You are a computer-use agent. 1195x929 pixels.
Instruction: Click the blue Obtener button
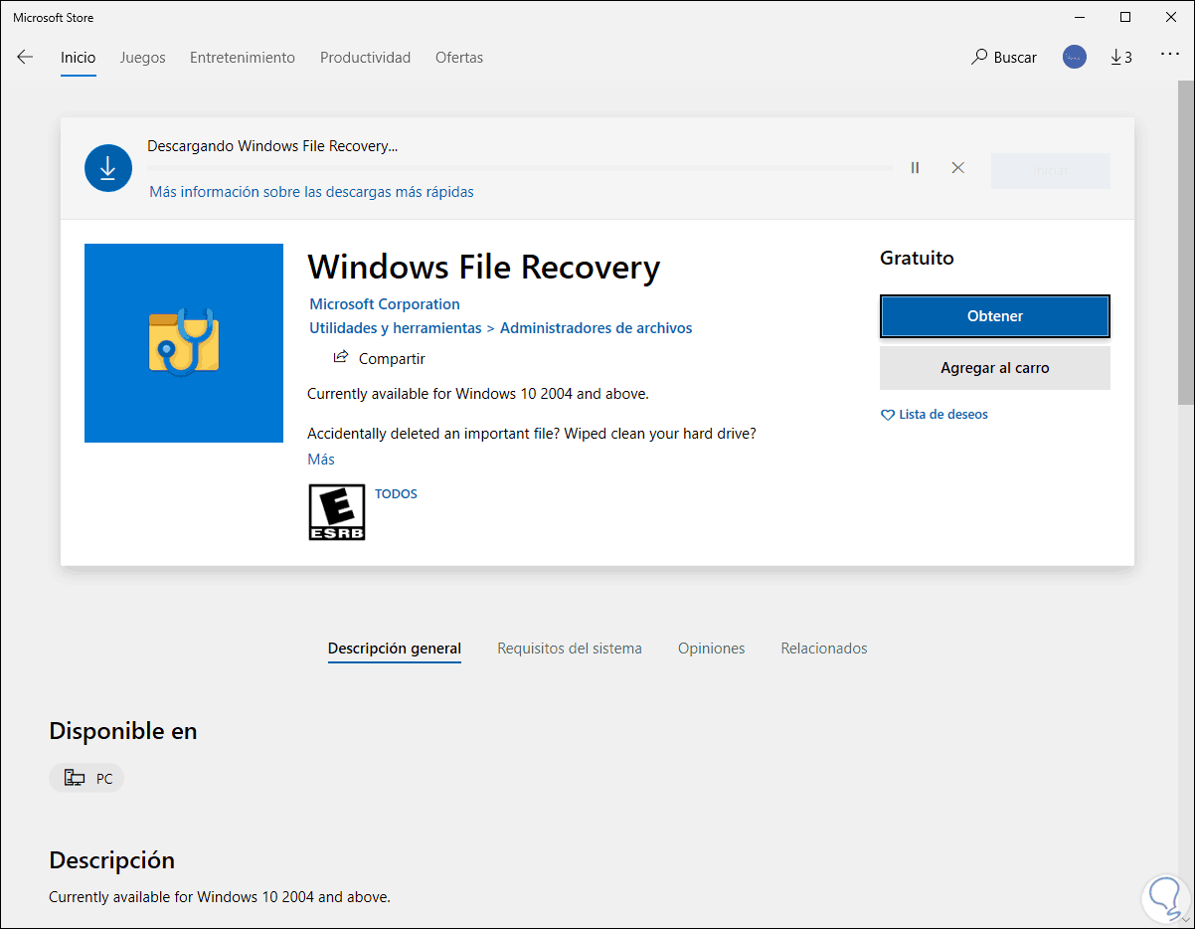(995, 316)
